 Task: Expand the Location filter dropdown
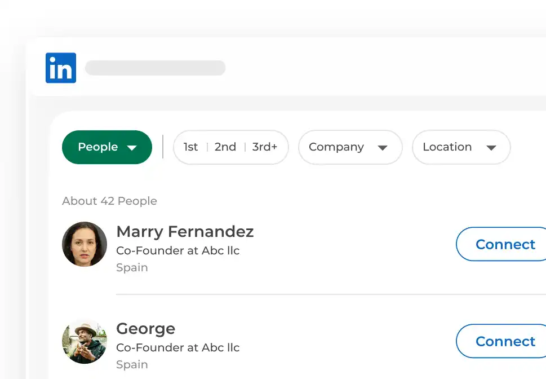461,147
